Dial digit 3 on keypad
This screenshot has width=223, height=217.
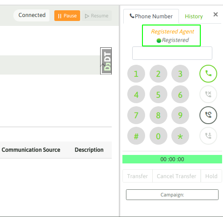click(x=180, y=74)
